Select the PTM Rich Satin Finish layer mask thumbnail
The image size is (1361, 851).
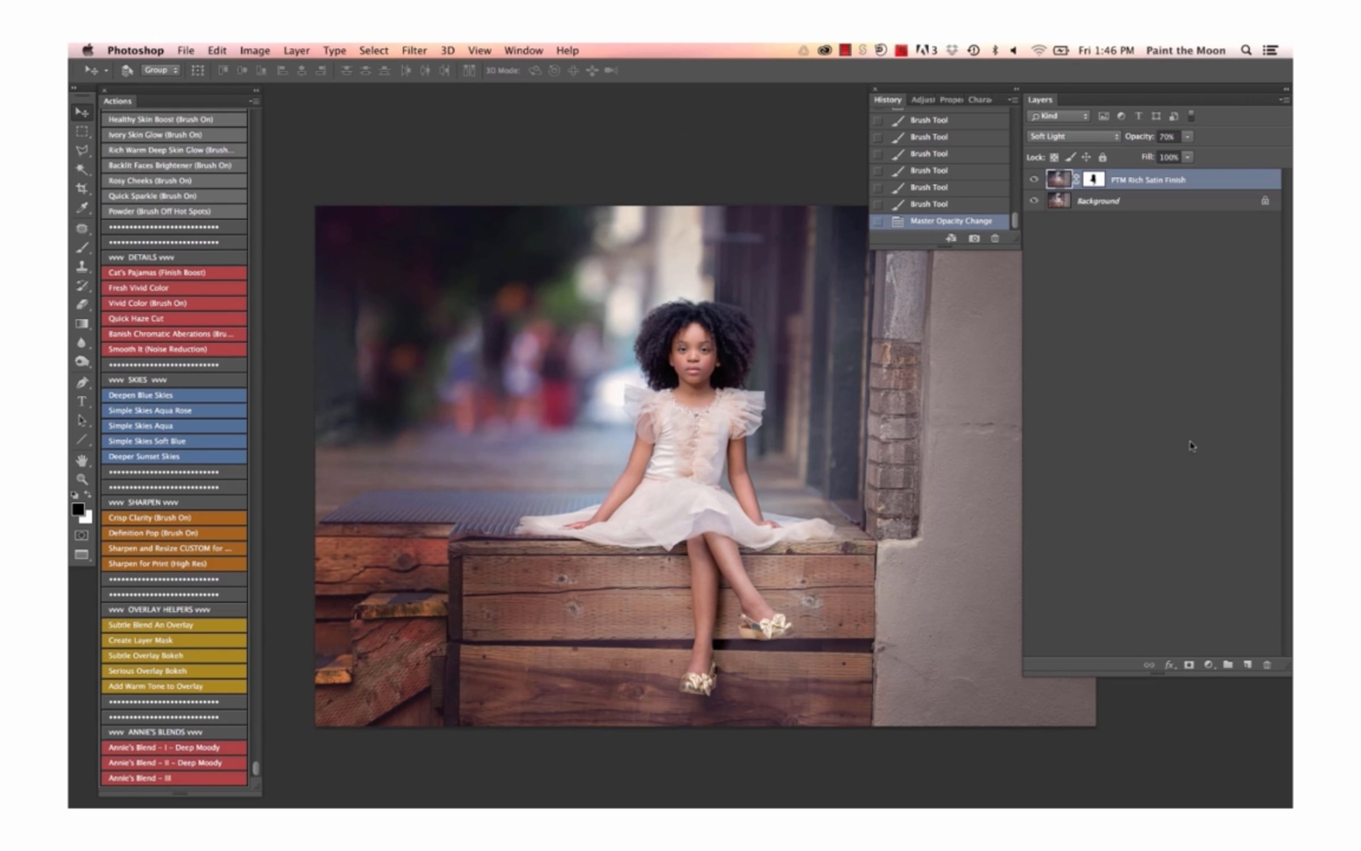1093,180
